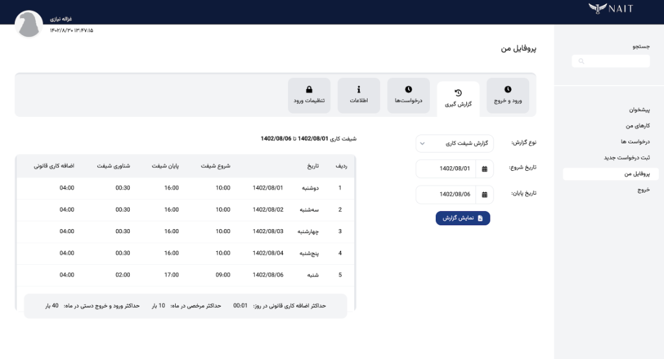Select date cell 1402/08/06 in table
The height and width of the screenshot is (359, 664).
268,275
